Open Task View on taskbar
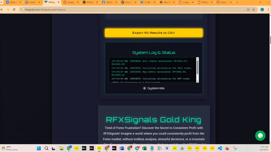Image resolution: width=271 pixels, height=152 pixels. [54, 148]
